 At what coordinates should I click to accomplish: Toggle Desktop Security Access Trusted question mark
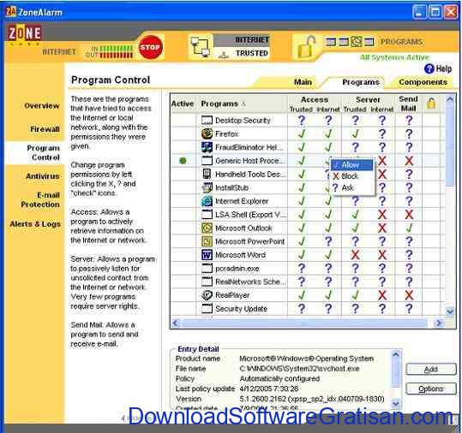click(302, 121)
